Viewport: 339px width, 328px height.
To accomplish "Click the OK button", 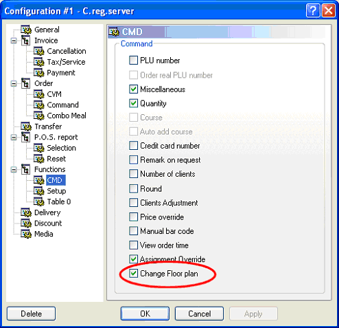I will (145, 314).
